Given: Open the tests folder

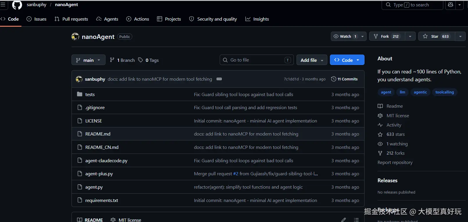Looking at the screenshot, I should [x=90, y=94].
